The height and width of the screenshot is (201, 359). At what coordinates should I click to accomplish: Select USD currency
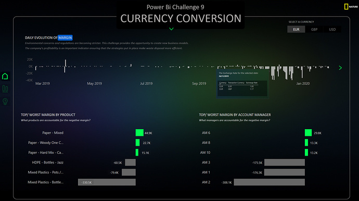pos(332,29)
